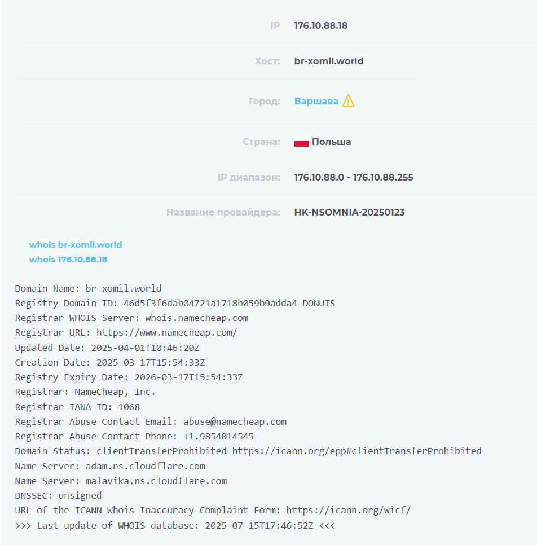Click the yellow warning triangle beside Варшава

coord(348,101)
